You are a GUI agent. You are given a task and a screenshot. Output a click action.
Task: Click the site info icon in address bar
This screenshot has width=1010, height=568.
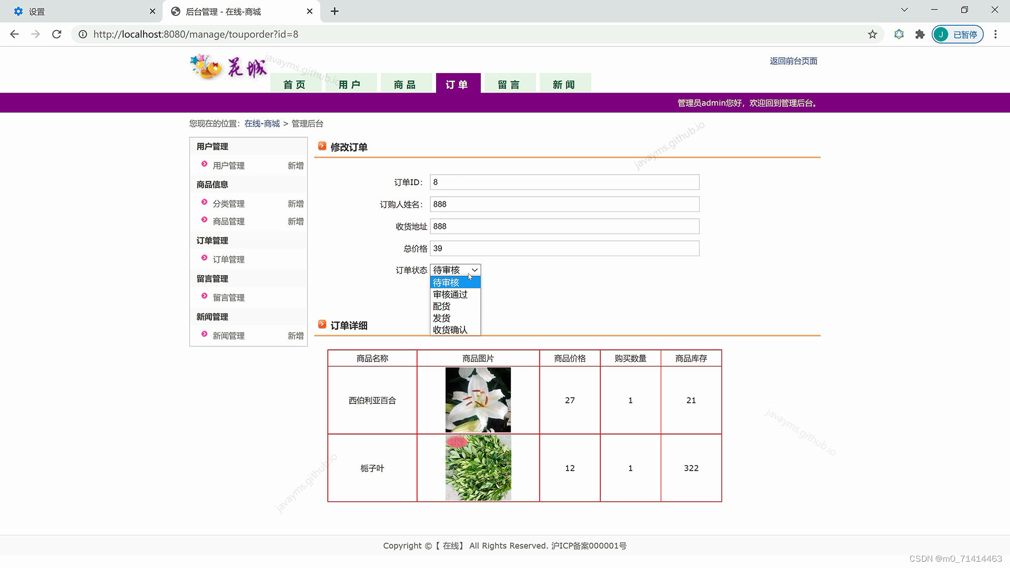tap(83, 34)
